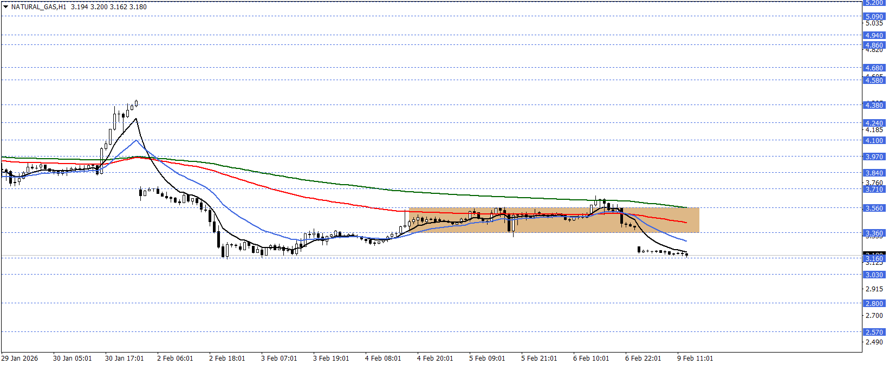Click the last candle on the chart
Viewport: 889px width, 365px height.
[x=687, y=255]
